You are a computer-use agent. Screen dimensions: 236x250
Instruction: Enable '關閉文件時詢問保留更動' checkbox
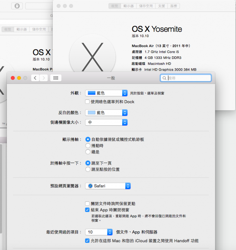[87, 204]
